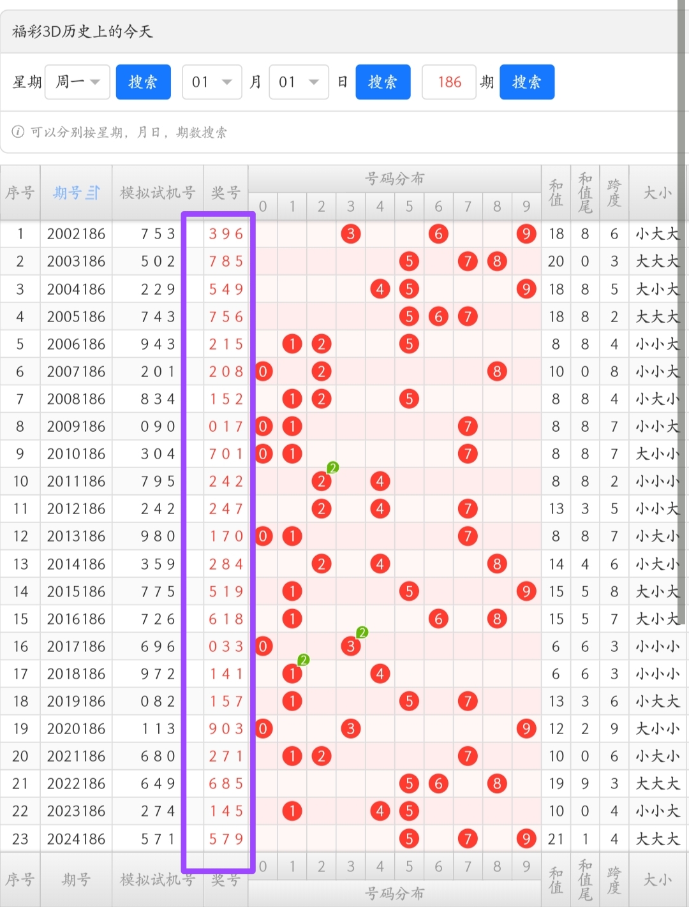Click prize number 3 9 6 in row 2002186
The height and width of the screenshot is (907, 689).
coord(226,234)
